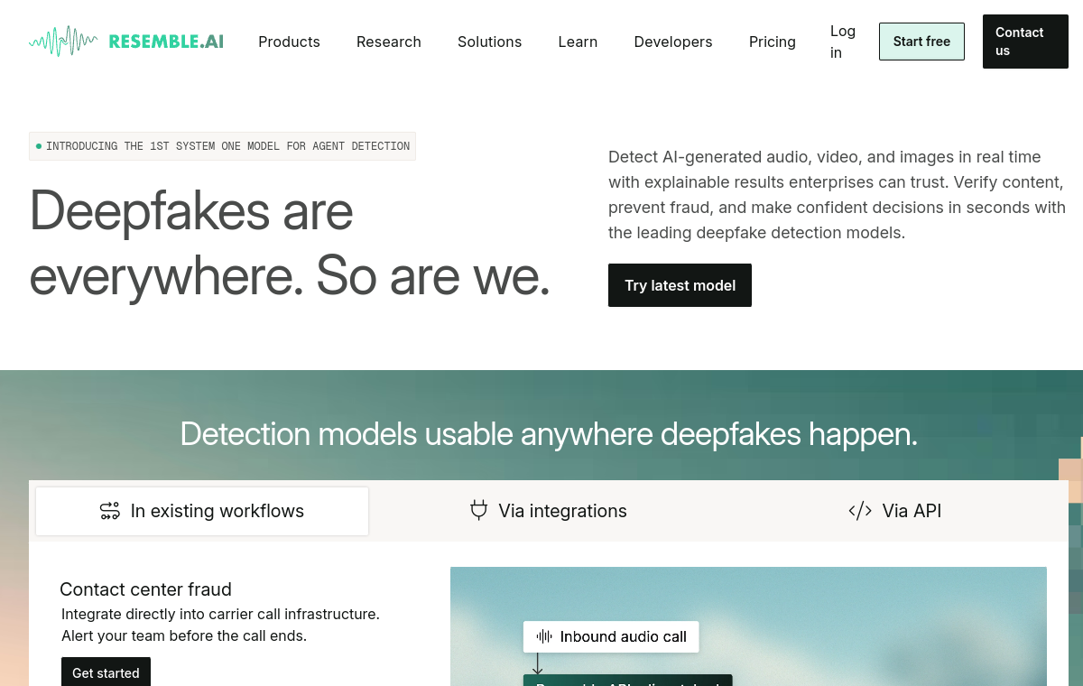1083x686 pixels.
Task: Open the Research menu
Action: (x=389, y=42)
